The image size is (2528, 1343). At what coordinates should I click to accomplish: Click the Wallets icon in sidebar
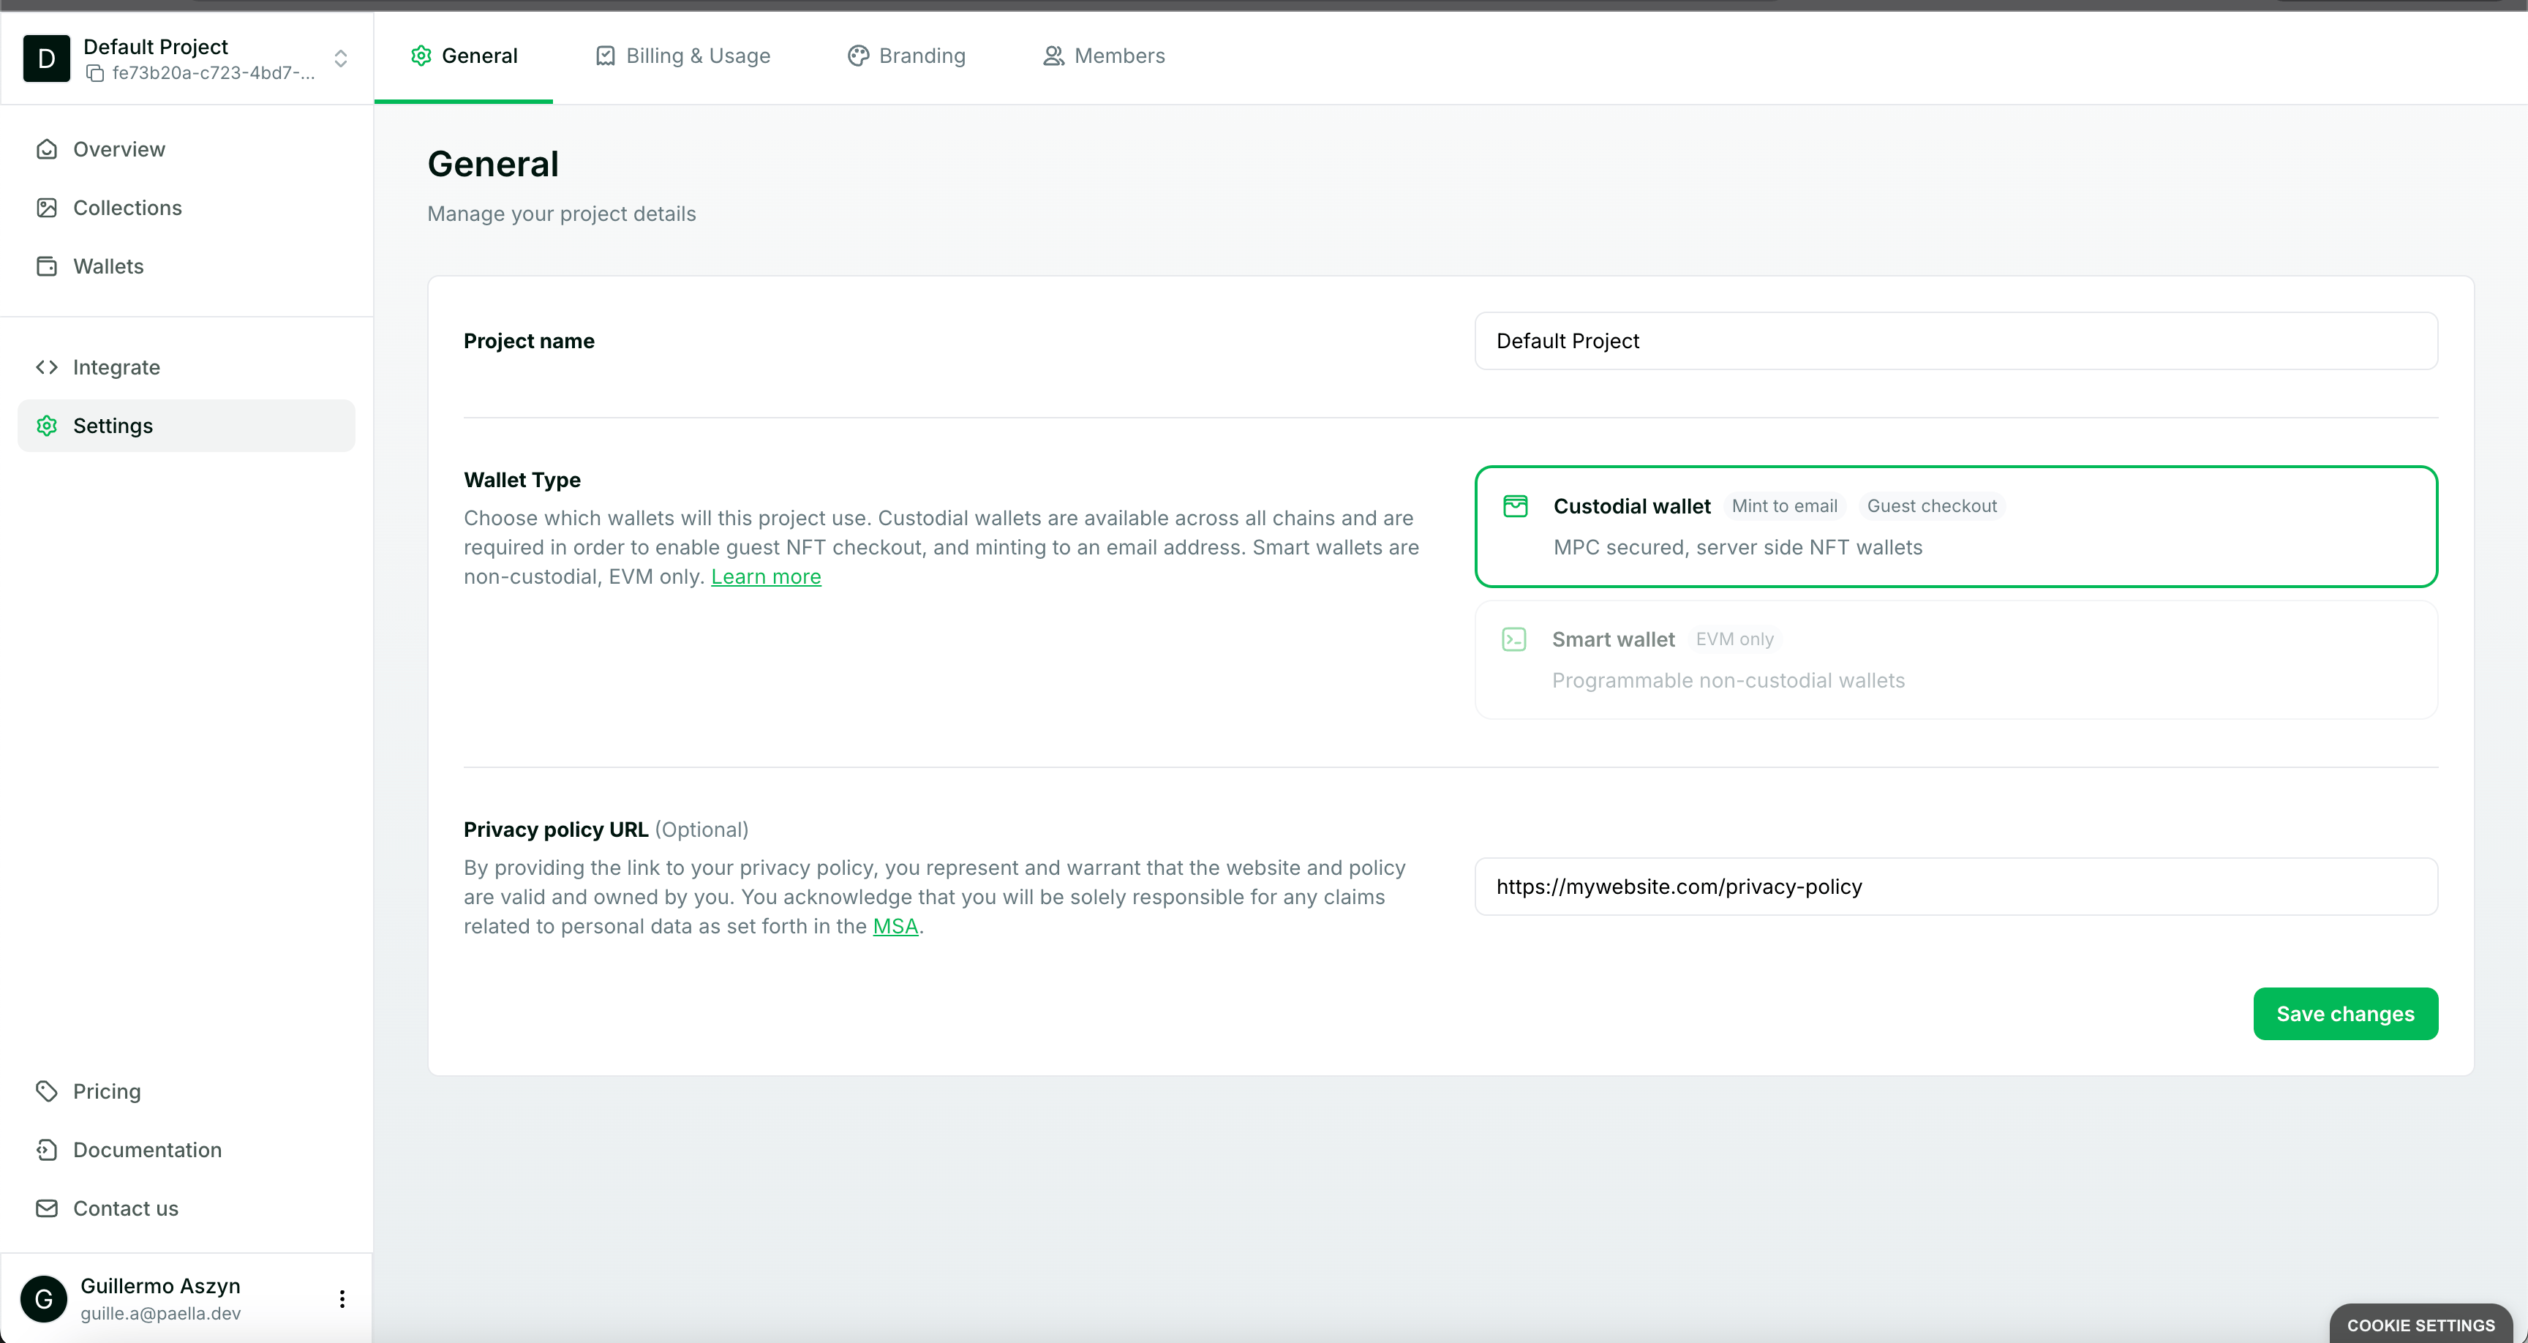click(x=46, y=266)
